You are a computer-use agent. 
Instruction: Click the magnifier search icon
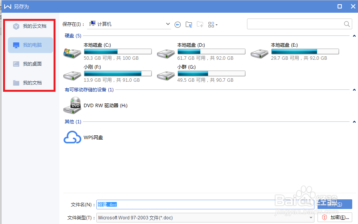(x=347, y=24)
